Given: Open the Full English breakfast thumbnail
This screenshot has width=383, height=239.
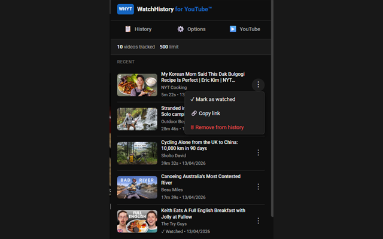Looking at the screenshot, I should click(x=137, y=221).
